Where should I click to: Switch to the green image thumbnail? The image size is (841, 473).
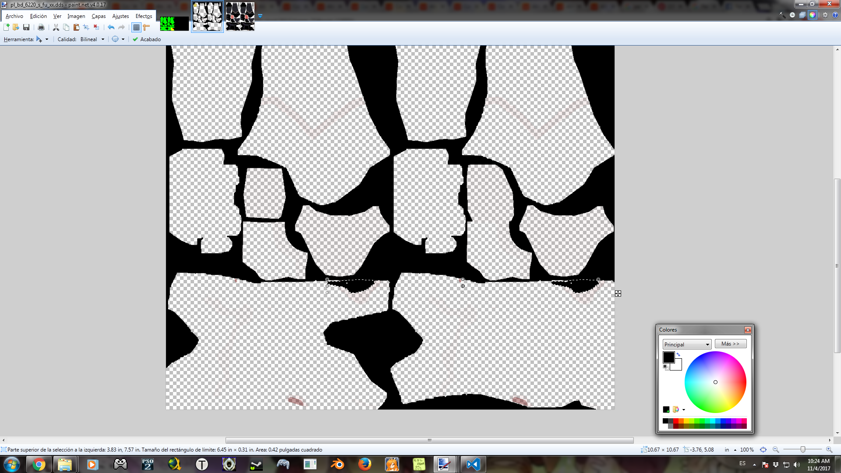click(174, 23)
